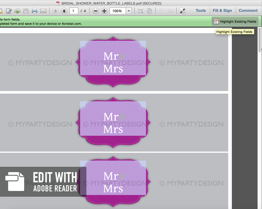Click the save floppy disk icon
Viewport: 262px width, 209px height.
(26, 11)
